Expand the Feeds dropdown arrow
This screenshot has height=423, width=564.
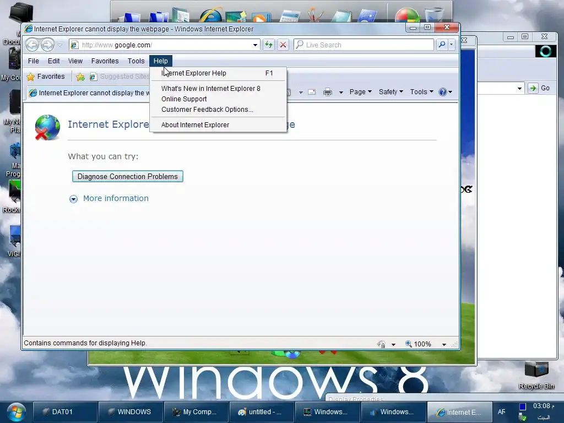(301, 93)
